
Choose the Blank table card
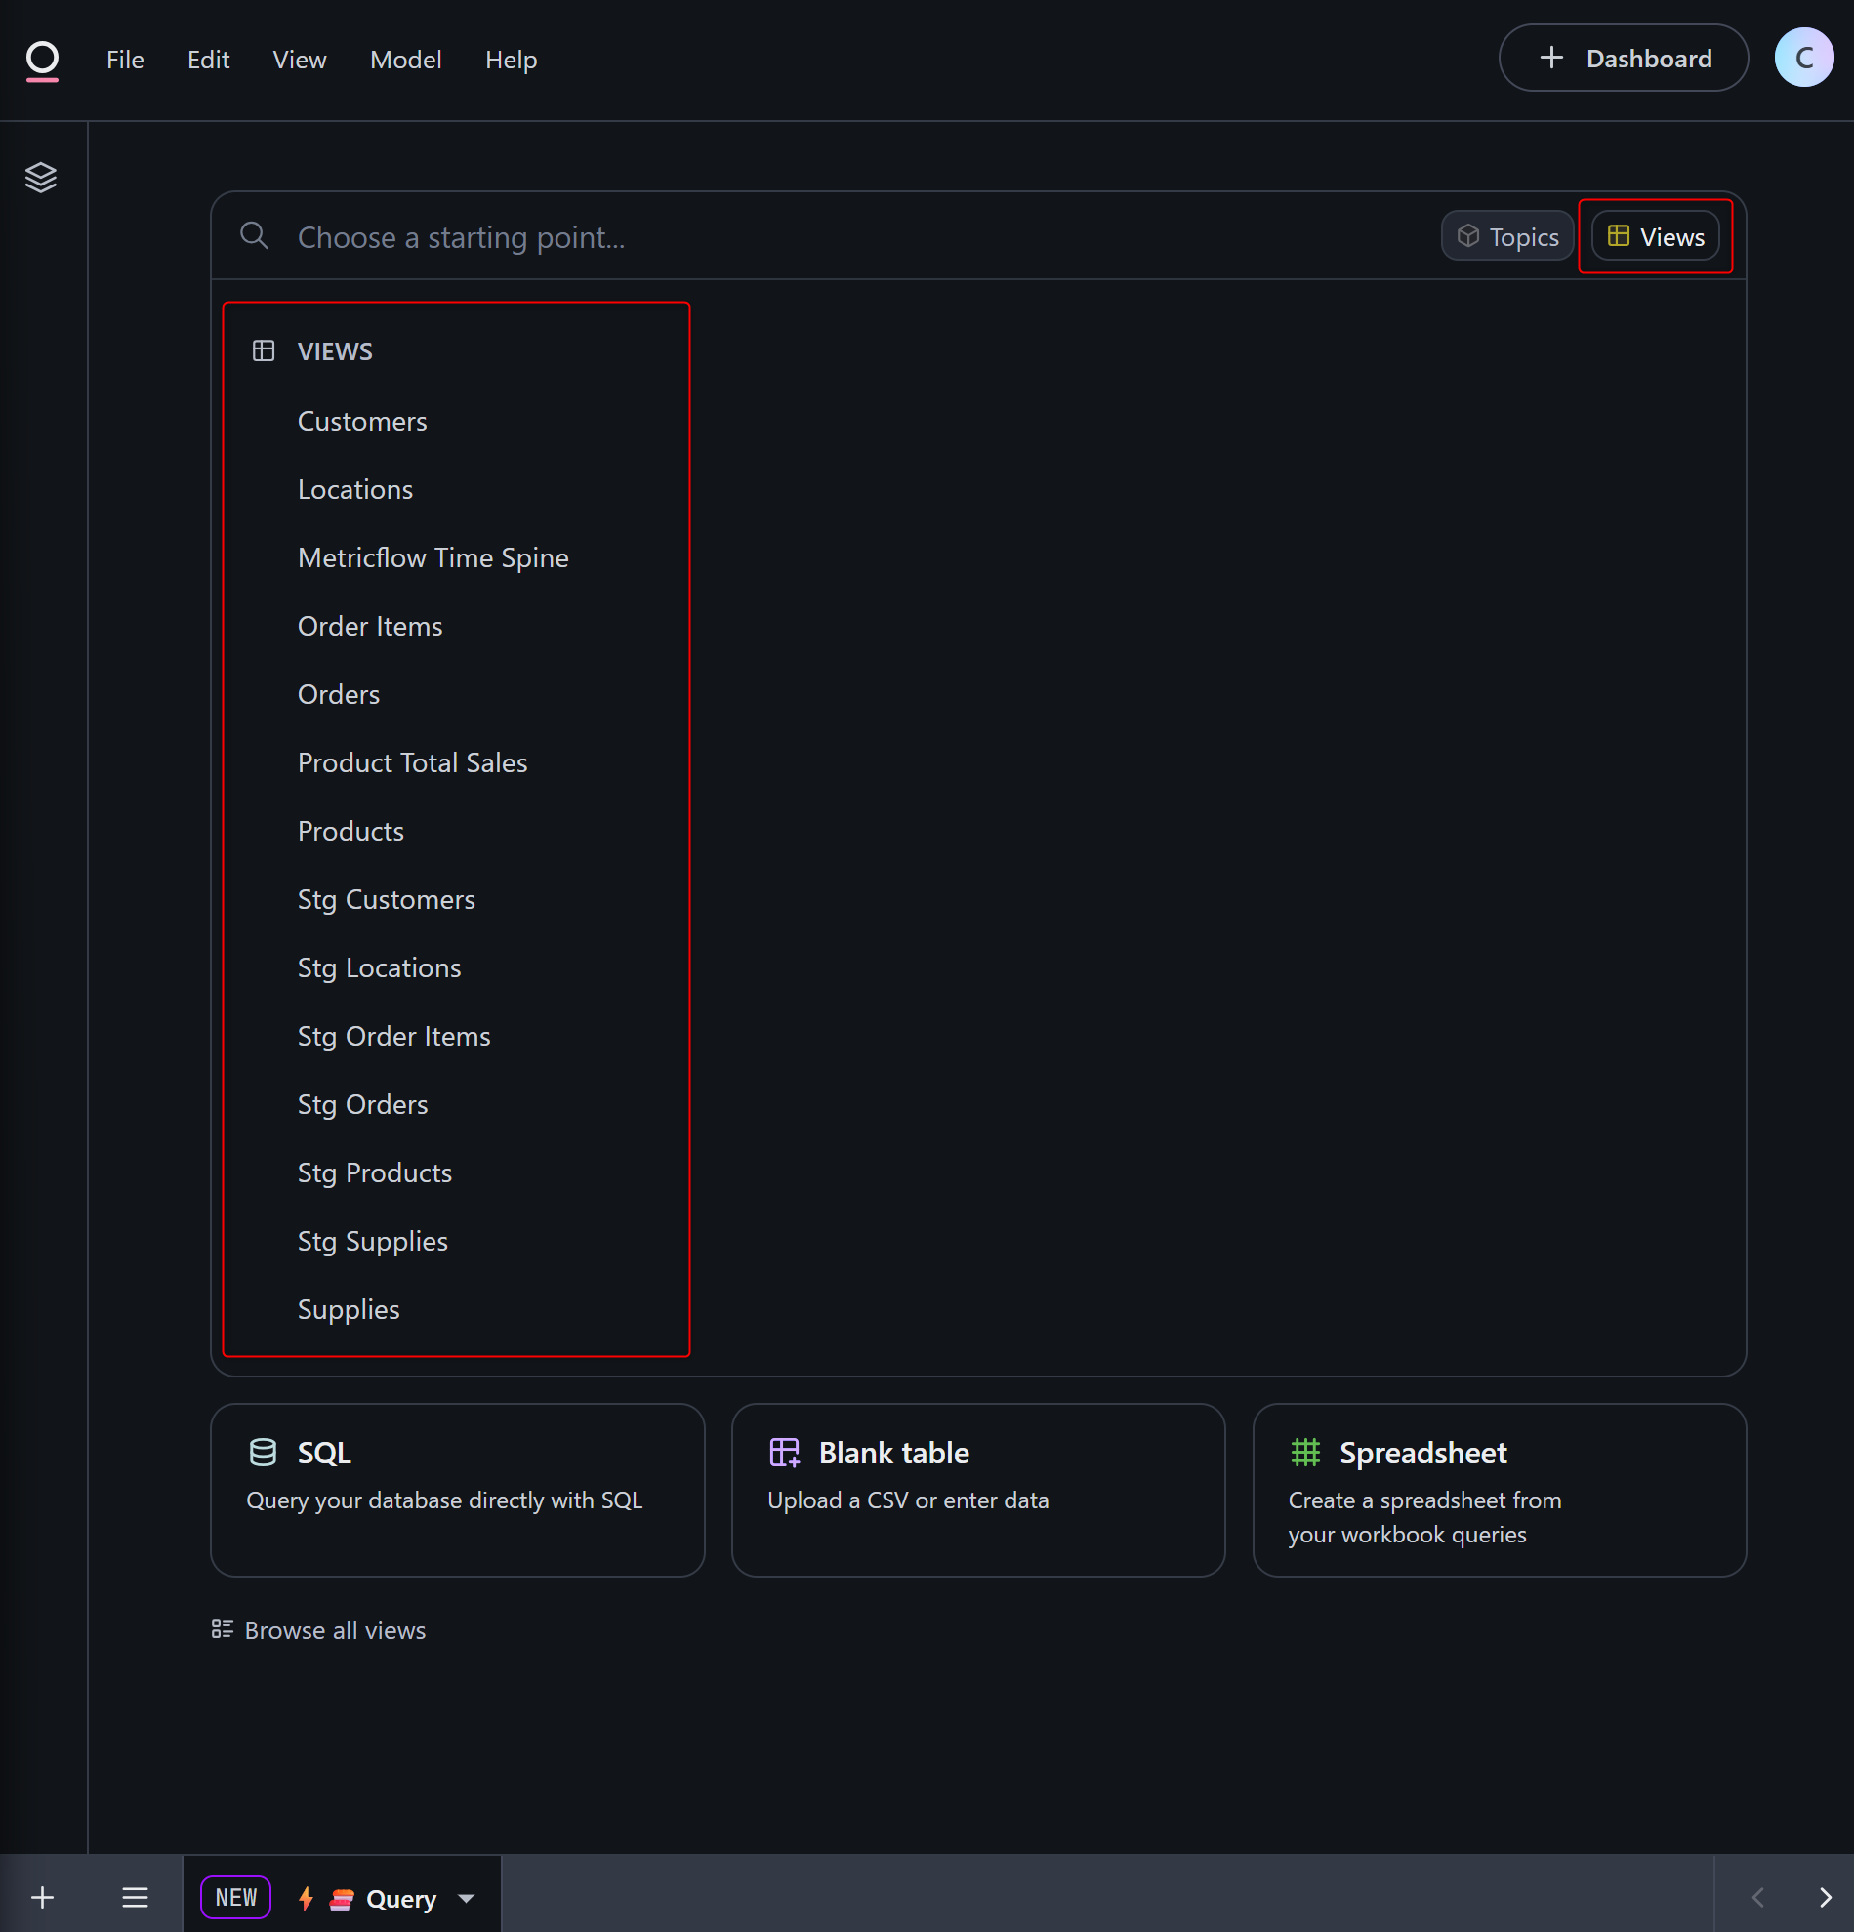coord(977,1490)
